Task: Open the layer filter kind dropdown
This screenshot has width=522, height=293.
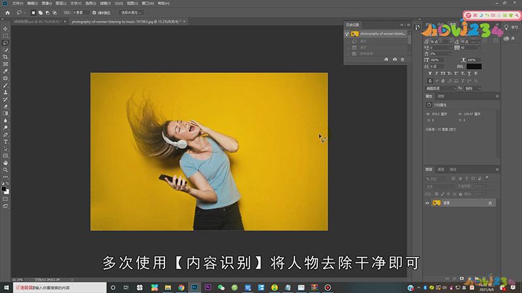Action: [x=436, y=178]
